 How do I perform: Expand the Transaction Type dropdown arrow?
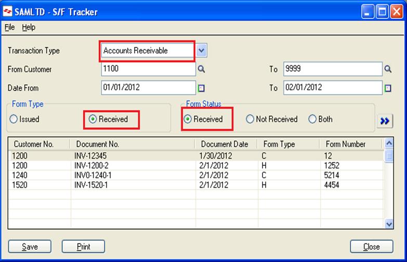[202, 50]
